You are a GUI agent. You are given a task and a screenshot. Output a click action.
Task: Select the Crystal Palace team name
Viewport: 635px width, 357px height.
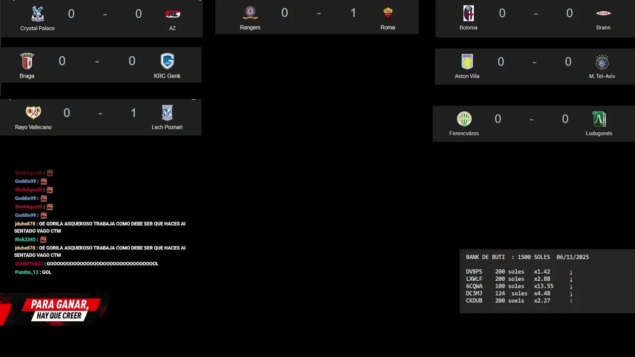[38, 28]
